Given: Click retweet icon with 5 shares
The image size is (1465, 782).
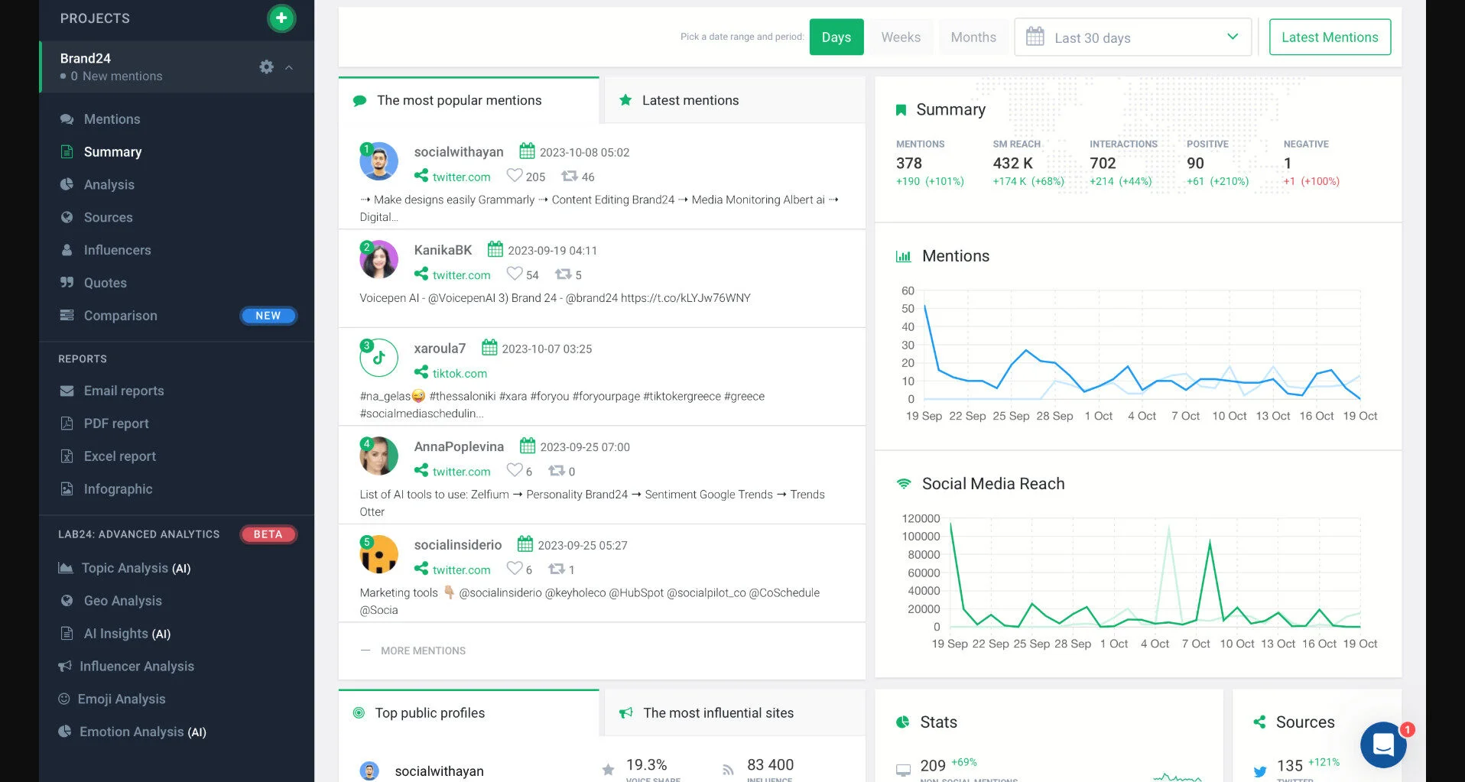Looking at the screenshot, I should click(x=563, y=274).
